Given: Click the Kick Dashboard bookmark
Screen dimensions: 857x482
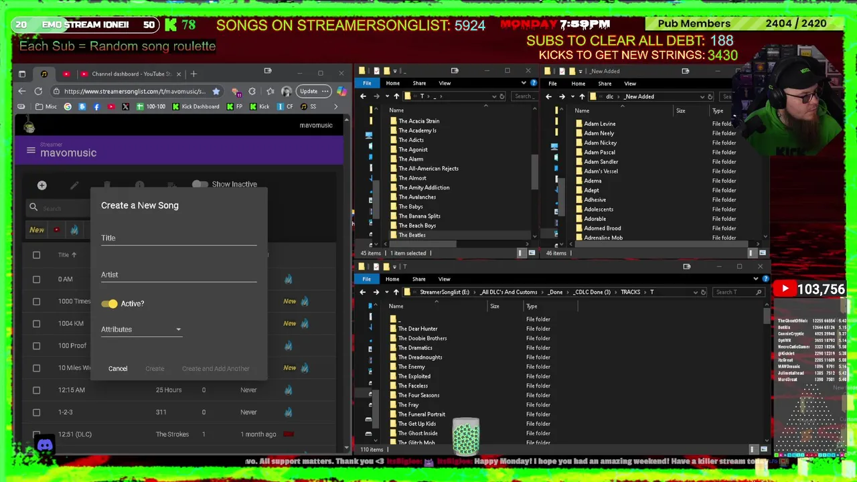Looking at the screenshot, I should click(x=196, y=106).
